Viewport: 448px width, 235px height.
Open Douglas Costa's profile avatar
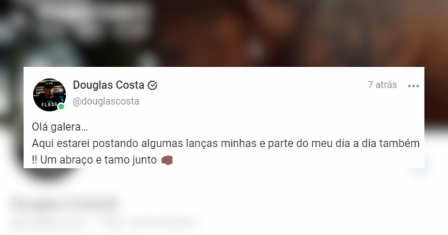tap(49, 95)
